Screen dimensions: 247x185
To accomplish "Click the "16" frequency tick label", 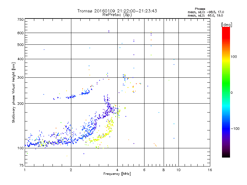I will pyautogui.click(x=210, y=170).
